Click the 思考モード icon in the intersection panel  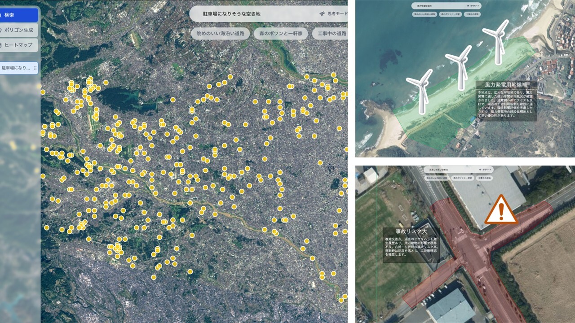pyautogui.click(x=480, y=170)
